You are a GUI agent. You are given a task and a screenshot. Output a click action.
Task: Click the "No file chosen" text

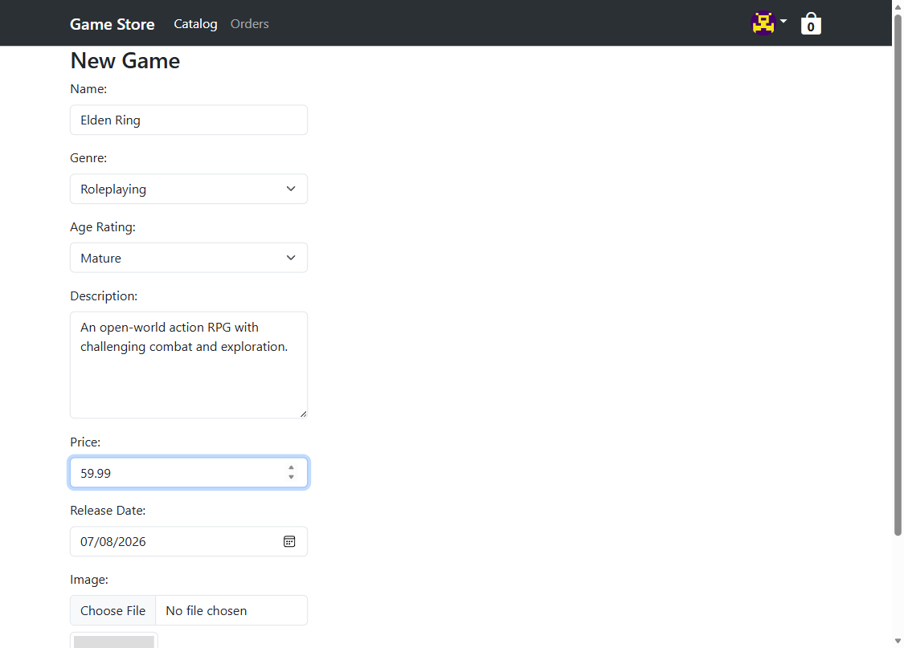tap(207, 610)
